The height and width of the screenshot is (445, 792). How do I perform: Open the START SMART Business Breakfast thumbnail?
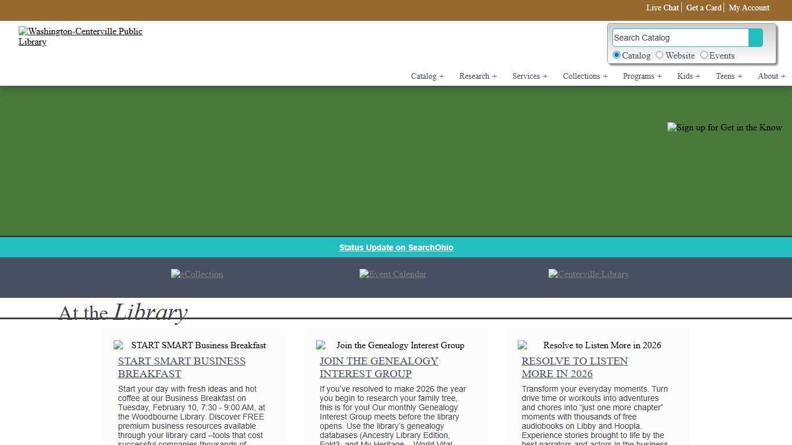point(190,345)
